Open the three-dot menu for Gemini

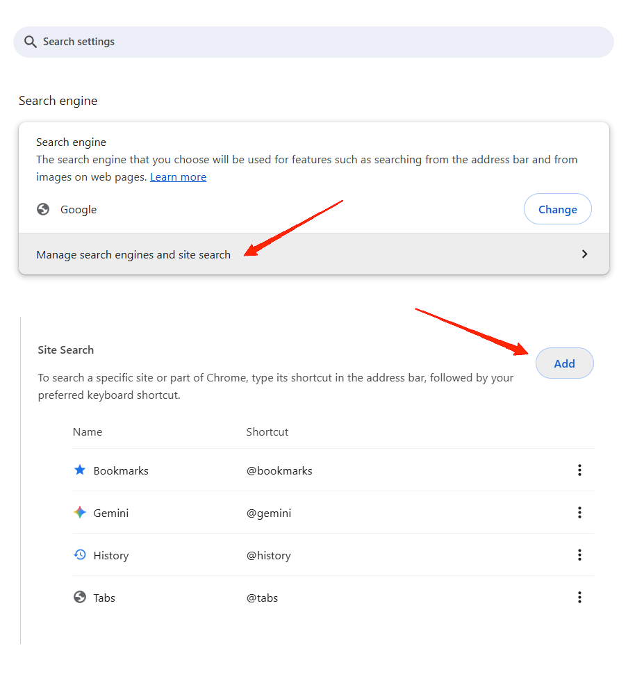click(579, 513)
